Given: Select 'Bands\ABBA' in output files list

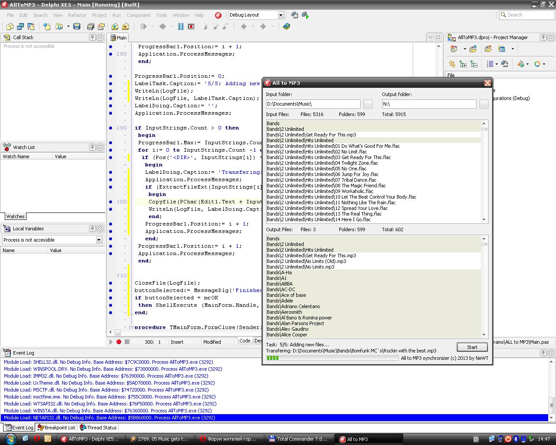Looking at the screenshot, I should tap(374, 284).
